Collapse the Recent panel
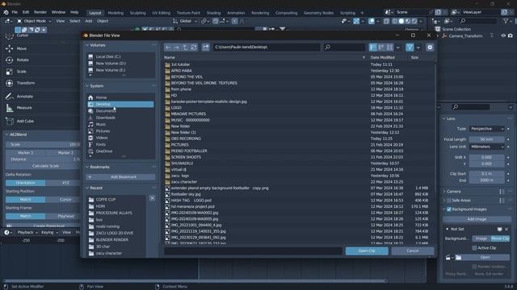The image size is (517, 290). (87, 188)
